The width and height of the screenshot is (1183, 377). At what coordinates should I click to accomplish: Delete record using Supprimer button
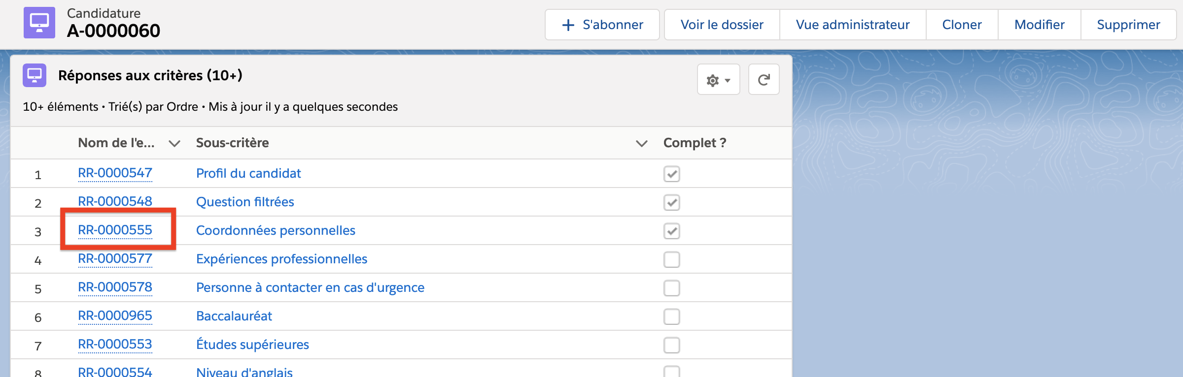(1128, 25)
